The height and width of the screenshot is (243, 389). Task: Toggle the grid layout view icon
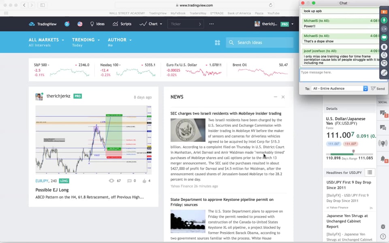(217, 43)
